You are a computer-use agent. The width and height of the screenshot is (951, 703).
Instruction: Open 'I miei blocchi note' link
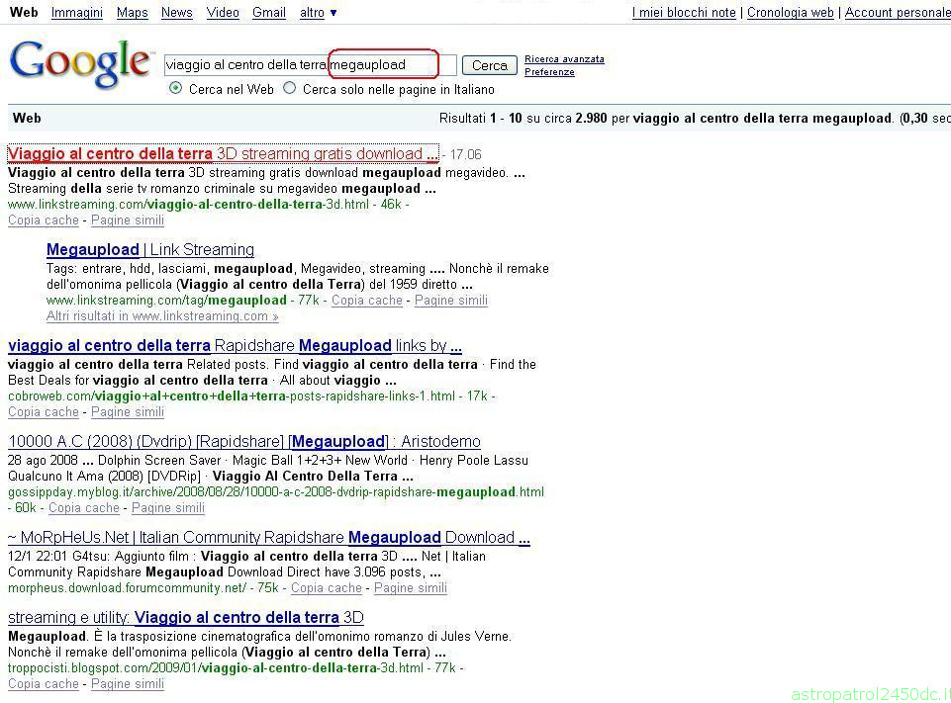click(684, 12)
